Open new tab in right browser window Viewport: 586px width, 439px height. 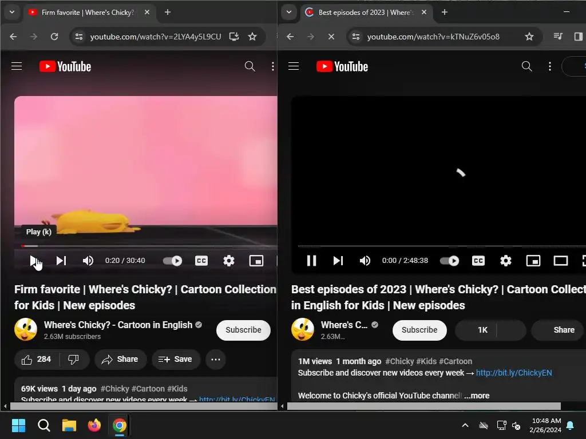[445, 13]
